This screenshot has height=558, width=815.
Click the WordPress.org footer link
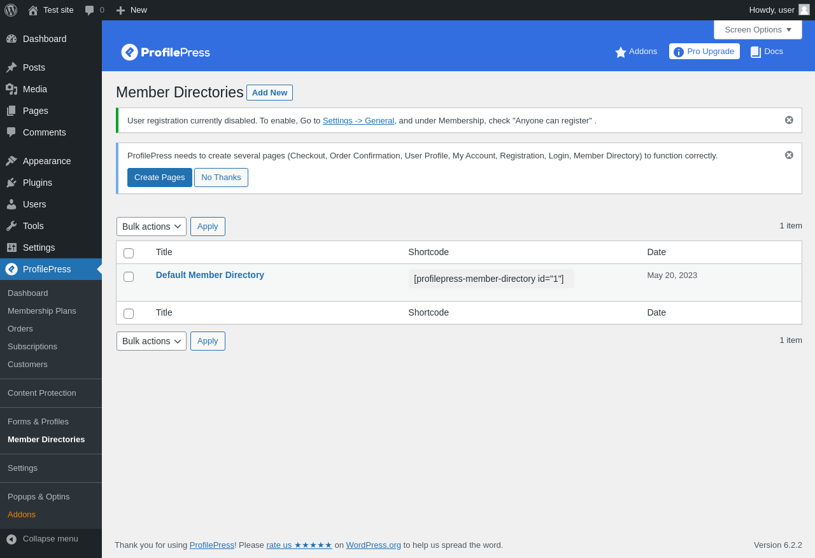(x=374, y=545)
